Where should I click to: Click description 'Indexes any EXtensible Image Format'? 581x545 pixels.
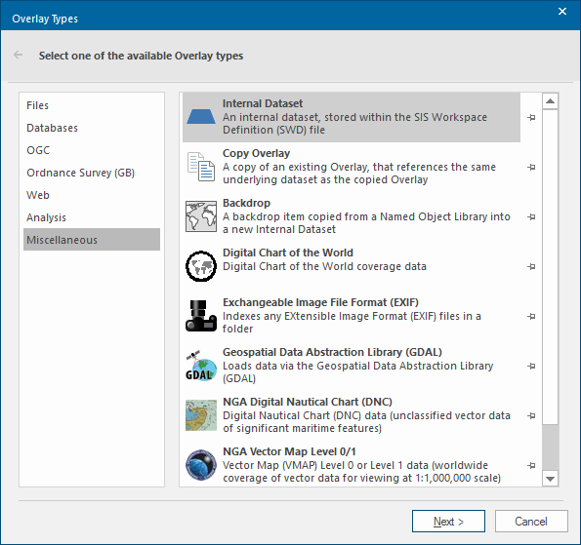[352, 323]
